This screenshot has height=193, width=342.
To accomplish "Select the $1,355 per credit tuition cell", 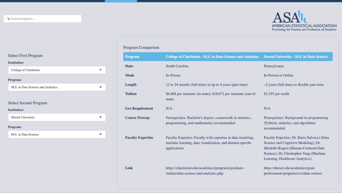I will 277,94.
